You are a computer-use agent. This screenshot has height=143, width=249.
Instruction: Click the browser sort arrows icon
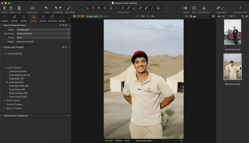223,16
